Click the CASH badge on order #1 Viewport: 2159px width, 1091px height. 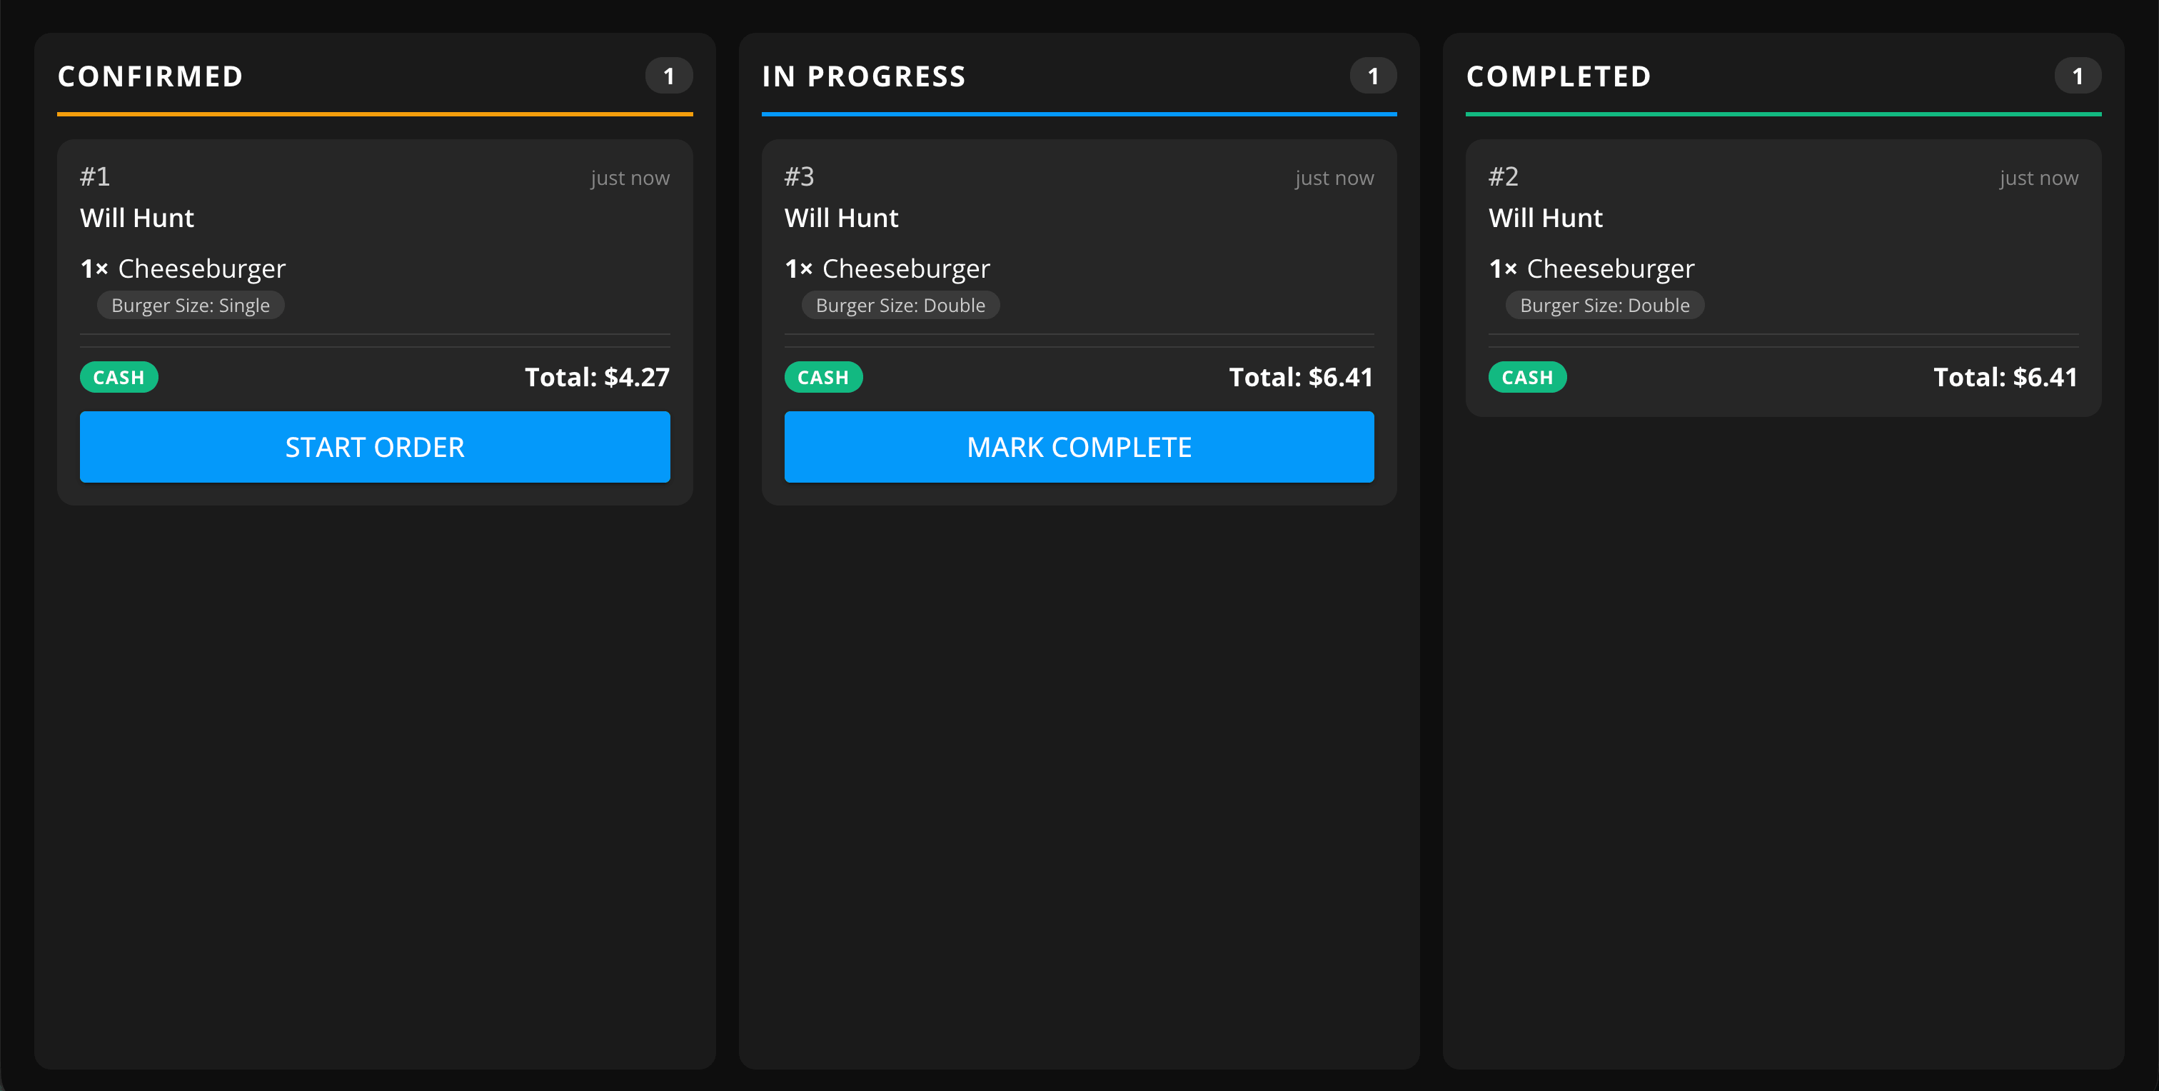119,377
